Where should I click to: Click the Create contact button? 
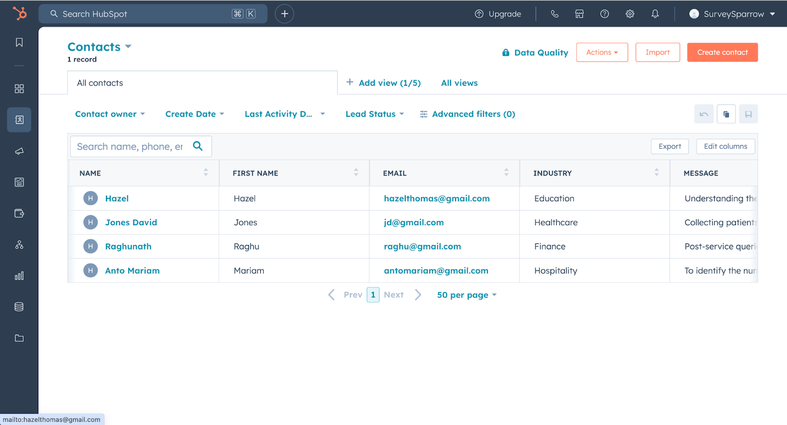[722, 53]
